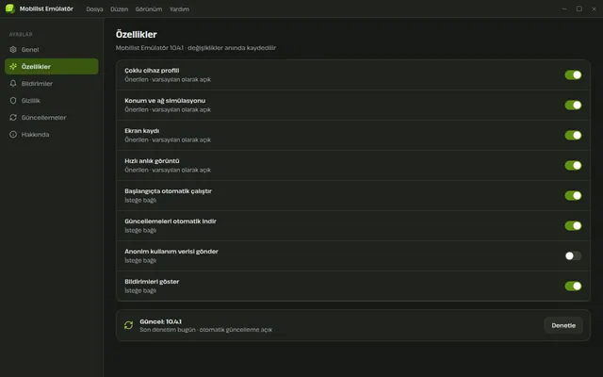Click the Gizlilik shield icon

(13, 101)
